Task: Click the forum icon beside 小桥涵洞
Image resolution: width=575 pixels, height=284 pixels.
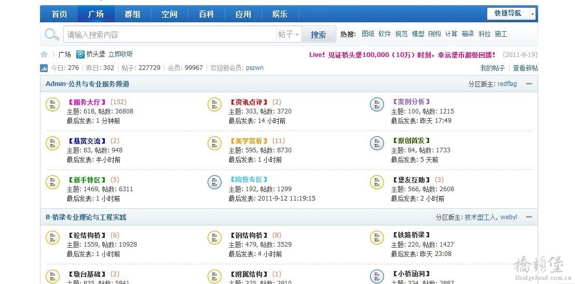Action: [377, 276]
